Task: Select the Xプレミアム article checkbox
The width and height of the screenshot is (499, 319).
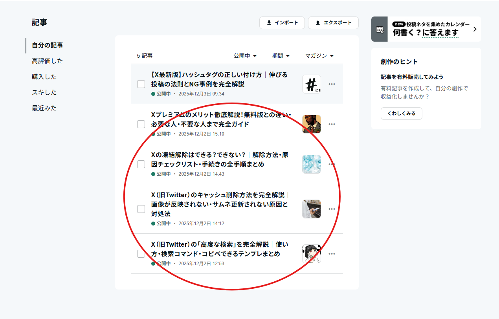Action: click(141, 124)
